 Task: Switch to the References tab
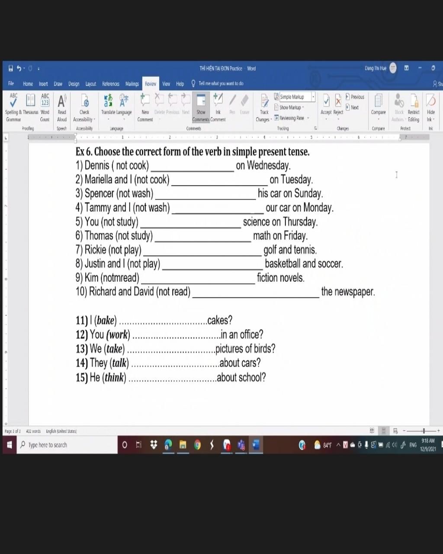point(111,84)
